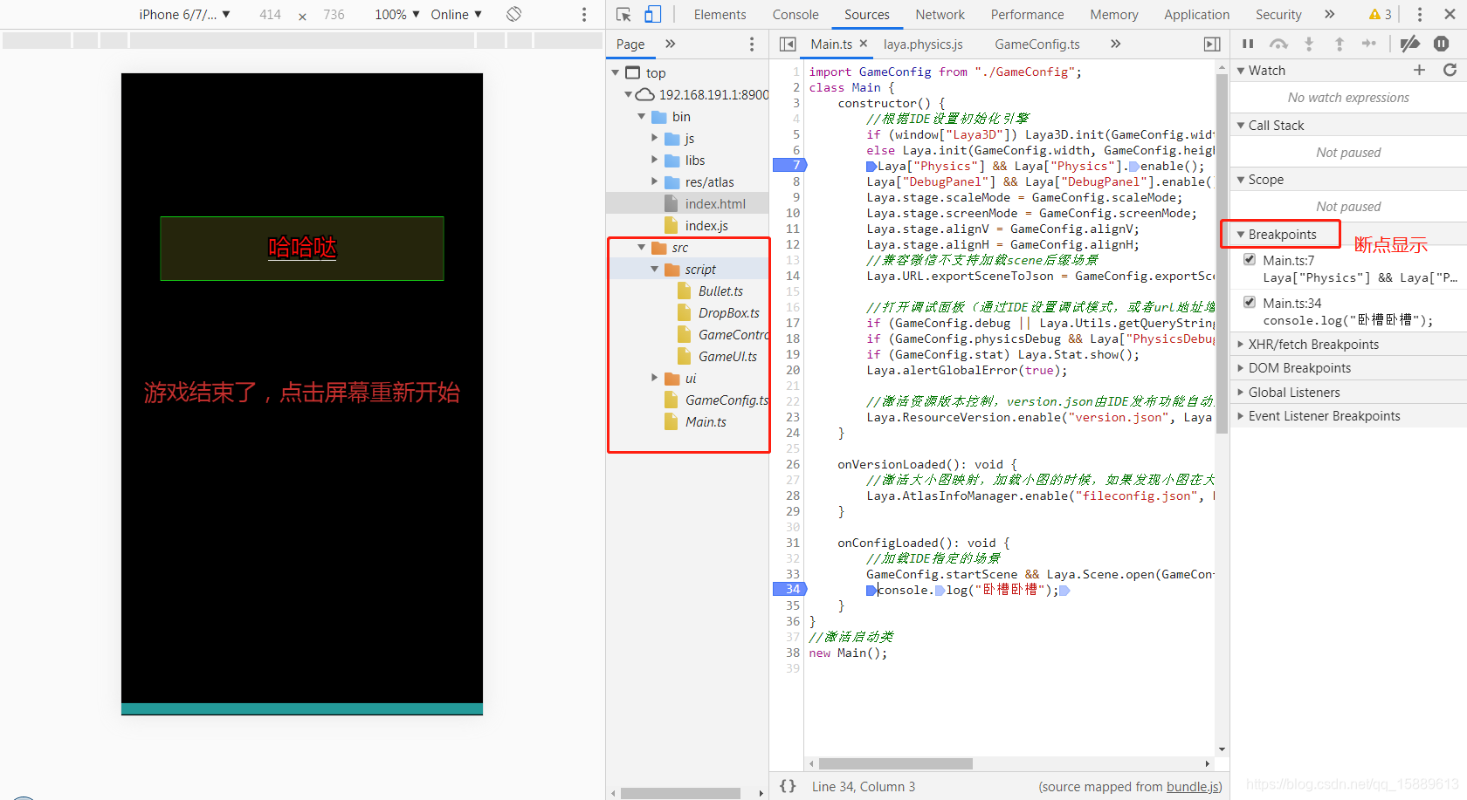Pause script execution
Viewport: 1467px width, 800px height.
1248,44
